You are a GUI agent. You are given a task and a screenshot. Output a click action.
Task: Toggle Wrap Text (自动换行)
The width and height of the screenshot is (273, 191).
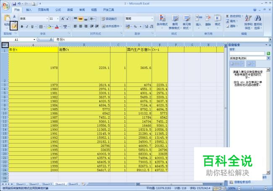[109, 19]
